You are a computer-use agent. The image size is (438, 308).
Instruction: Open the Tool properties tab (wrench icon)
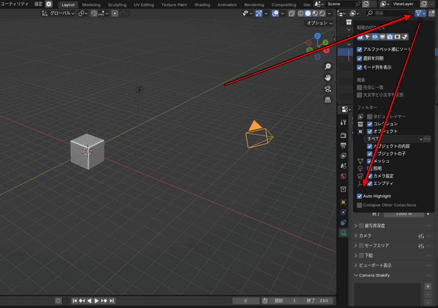click(343, 122)
